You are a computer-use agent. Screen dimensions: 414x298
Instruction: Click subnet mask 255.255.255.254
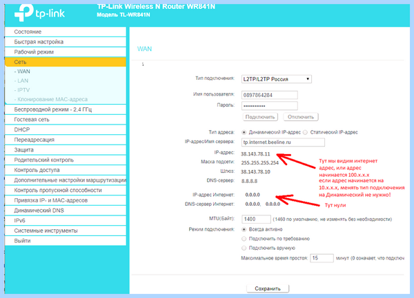click(x=260, y=163)
